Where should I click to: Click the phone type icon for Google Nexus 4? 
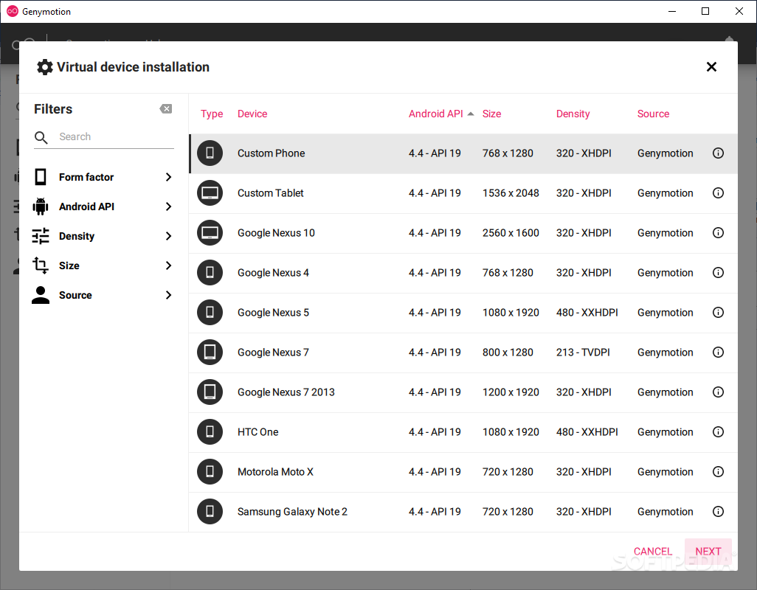[210, 273]
